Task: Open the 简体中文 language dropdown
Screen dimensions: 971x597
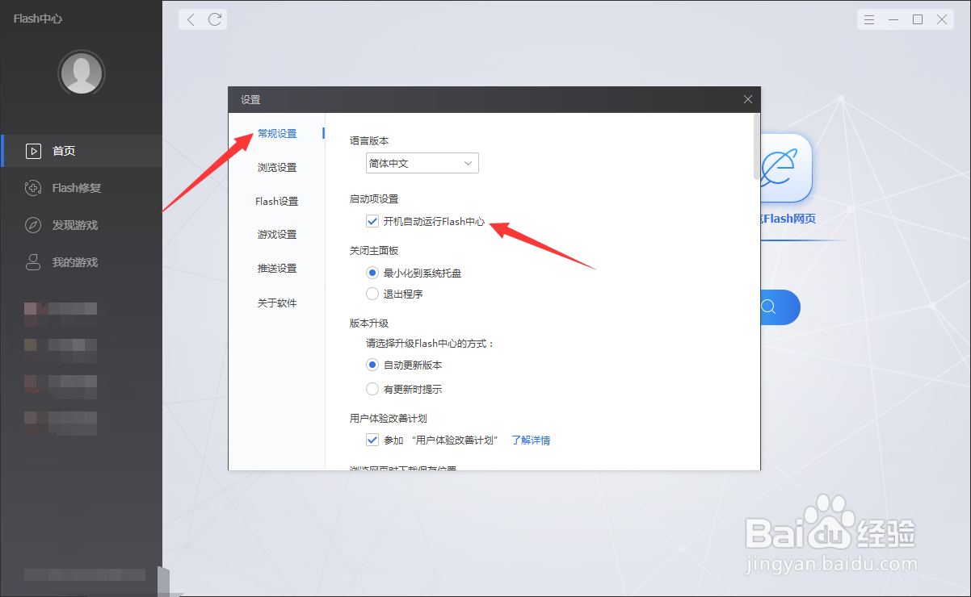Action: pyautogui.click(x=422, y=163)
